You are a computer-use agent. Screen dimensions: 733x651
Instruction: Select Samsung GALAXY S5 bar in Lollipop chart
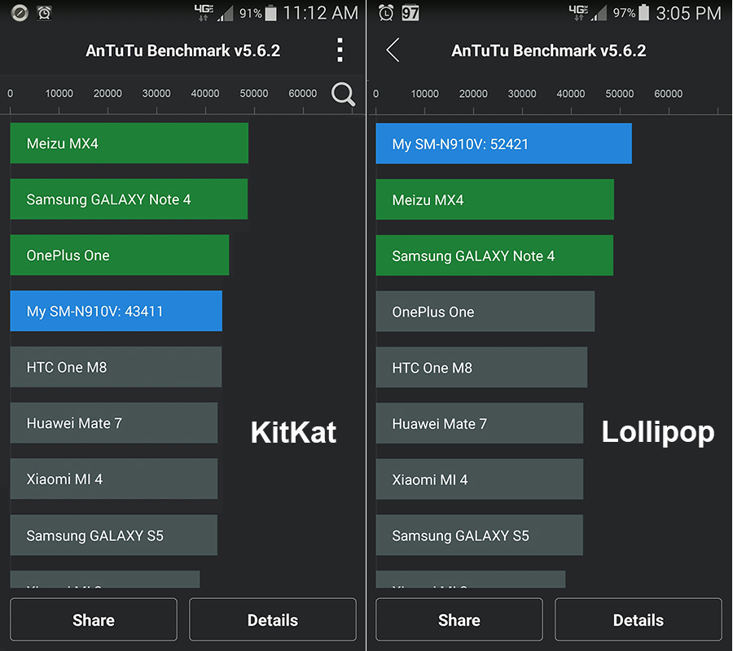coord(480,535)
